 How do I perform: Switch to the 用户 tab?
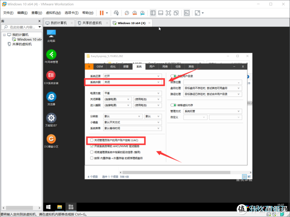[x=152, y=67]
